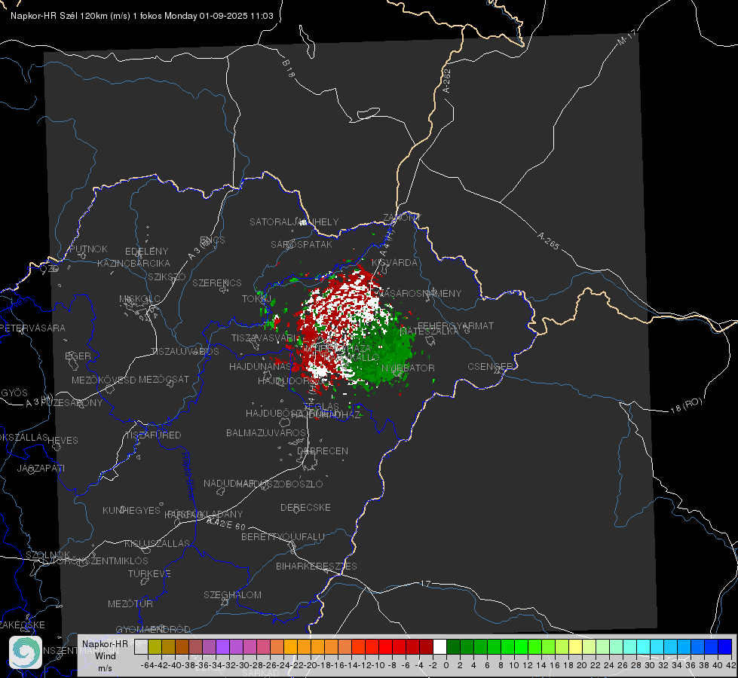Select the KUNHEGYES label
The height and width of the screenshot is (678, 738).
131,510
